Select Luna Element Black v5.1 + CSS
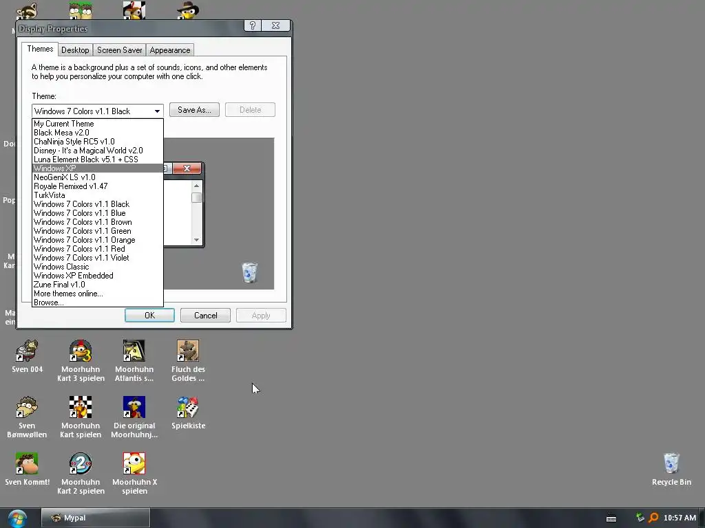This screenshot has height=528, width=705. pyautogui.click(x=98, y=159)
